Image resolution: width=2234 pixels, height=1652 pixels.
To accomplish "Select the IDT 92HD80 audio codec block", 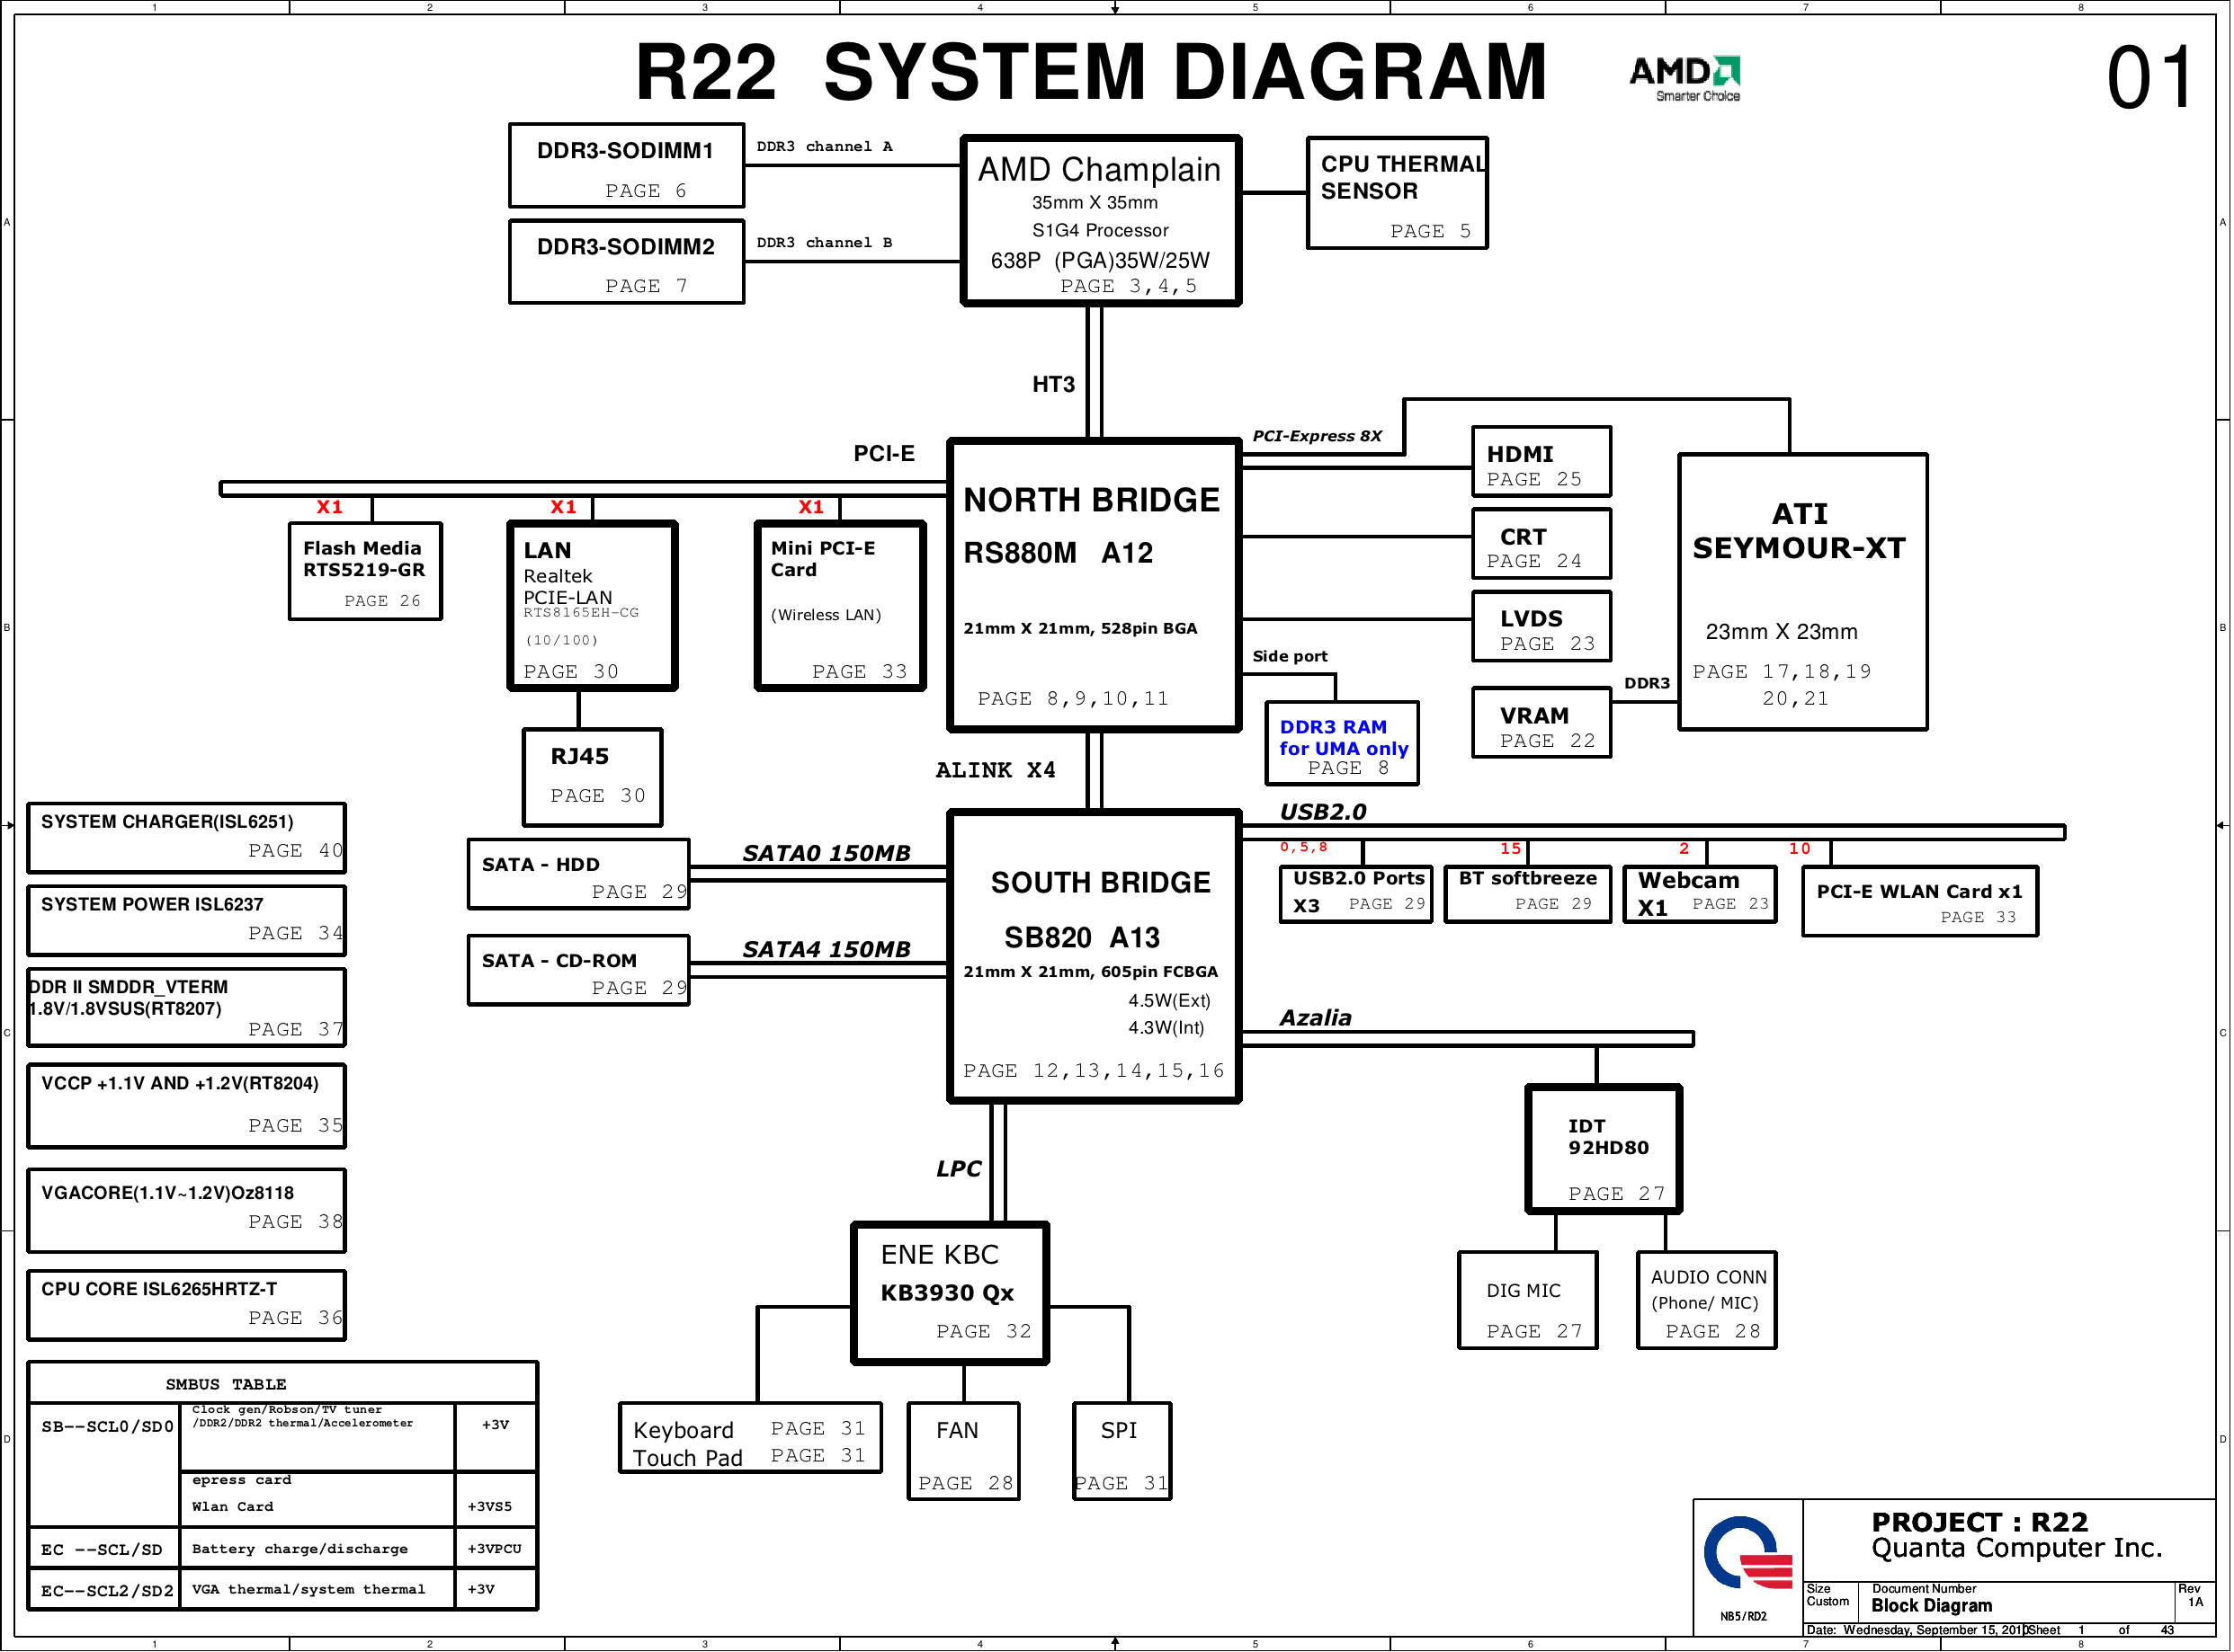I will [x=1604, y=1150].
